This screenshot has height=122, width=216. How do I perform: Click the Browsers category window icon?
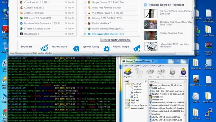(44, 48)
